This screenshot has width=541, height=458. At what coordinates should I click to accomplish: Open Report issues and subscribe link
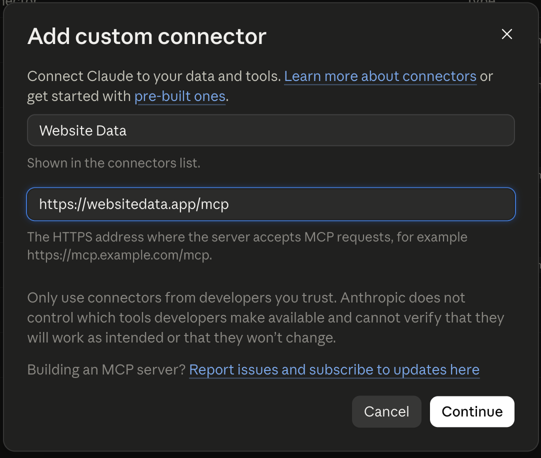[x=334, y=370]
